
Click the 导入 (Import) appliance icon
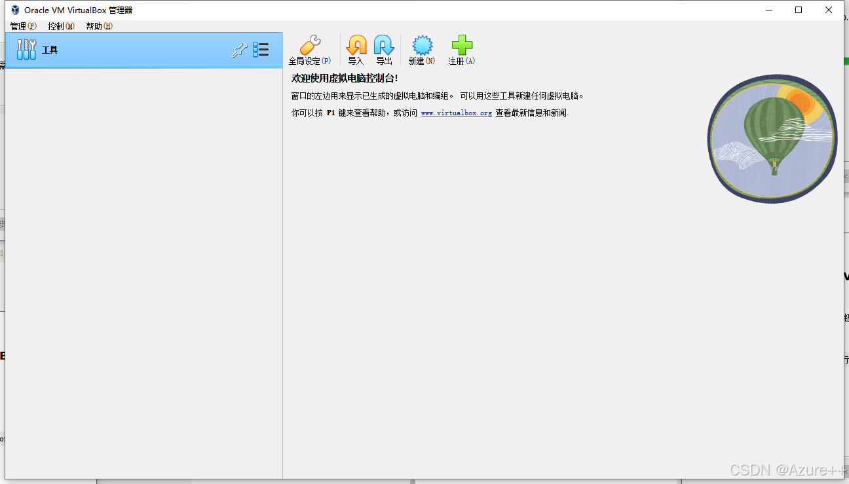click(356, 45)
